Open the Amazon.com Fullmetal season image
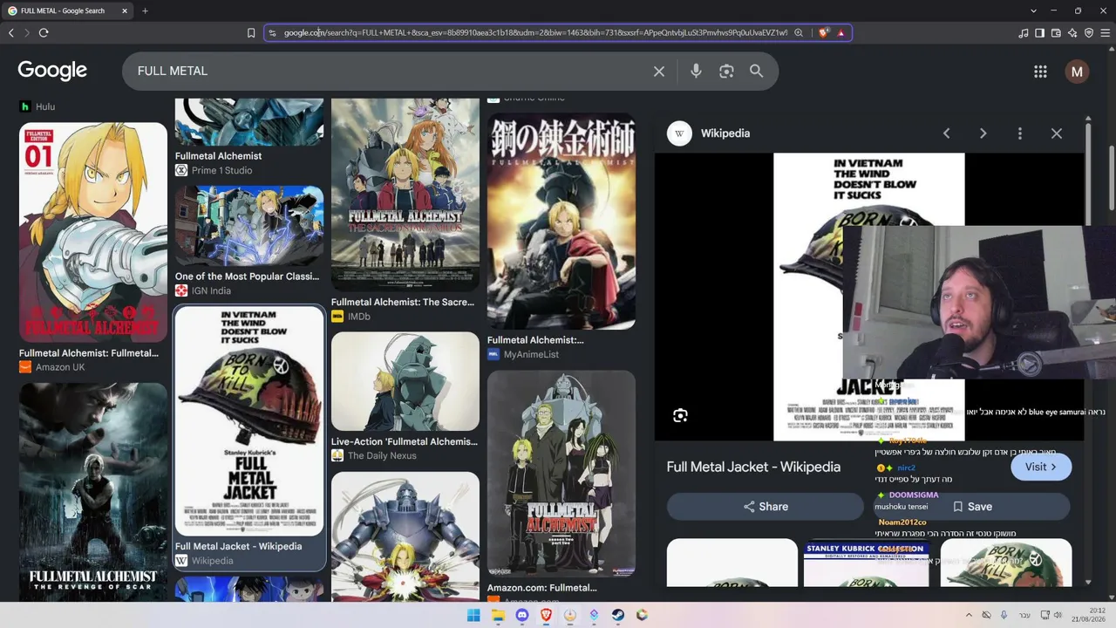1116x628 pixels. (x=561, y=474)
